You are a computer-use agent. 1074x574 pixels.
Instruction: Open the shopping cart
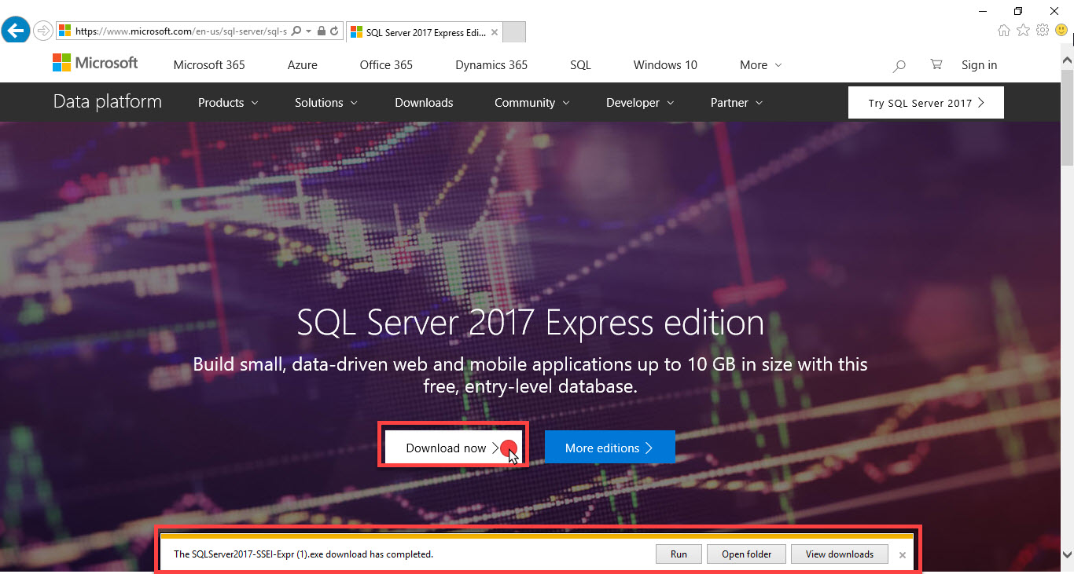coord(936,65)
